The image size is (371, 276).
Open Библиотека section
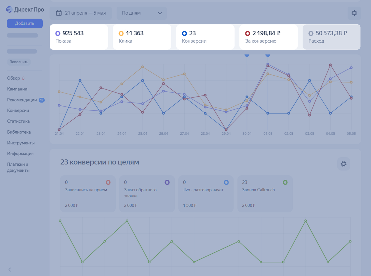(x=19, y=132)
